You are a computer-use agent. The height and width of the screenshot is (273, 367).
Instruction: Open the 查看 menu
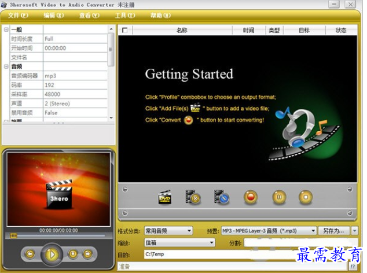tap(89, 16)
